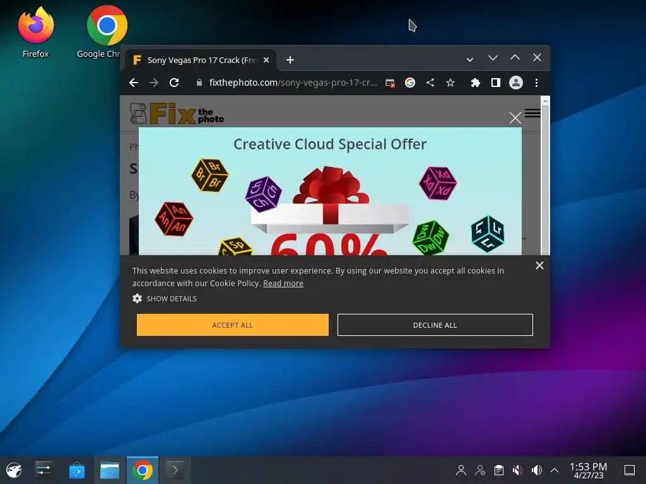Dismiss the cookie banner with X

click(539, 265)
